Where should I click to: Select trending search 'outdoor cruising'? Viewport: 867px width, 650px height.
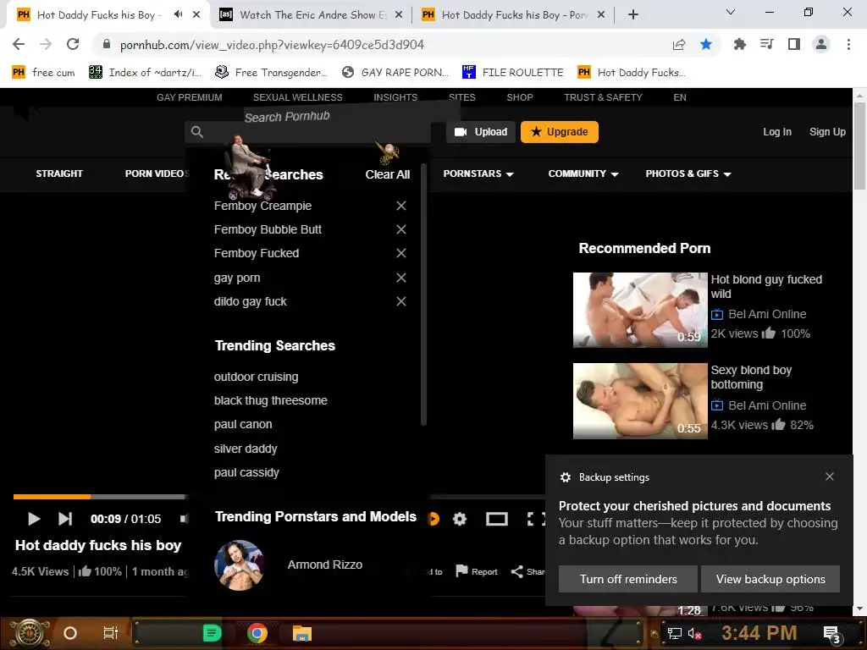click(256, 377)
